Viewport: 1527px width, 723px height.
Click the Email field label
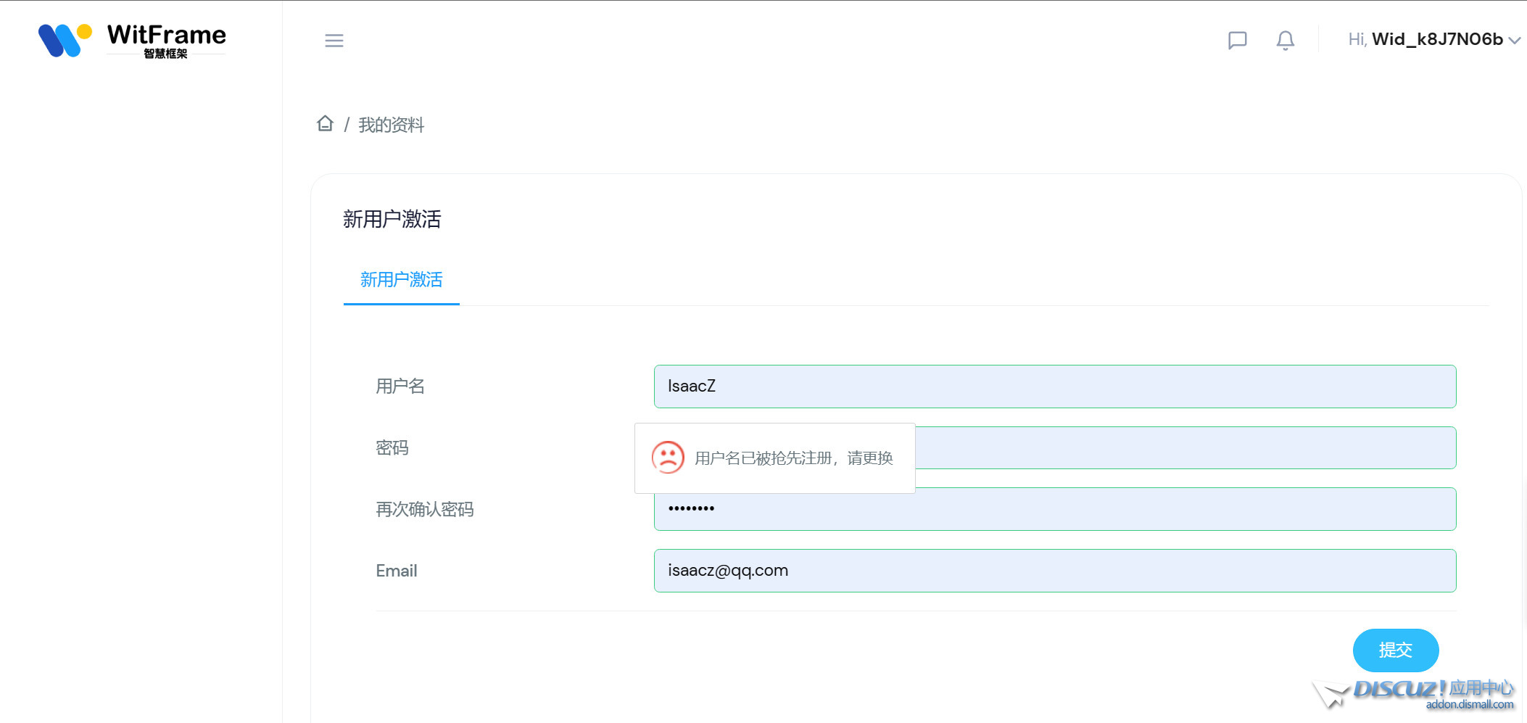click(397, 571)
